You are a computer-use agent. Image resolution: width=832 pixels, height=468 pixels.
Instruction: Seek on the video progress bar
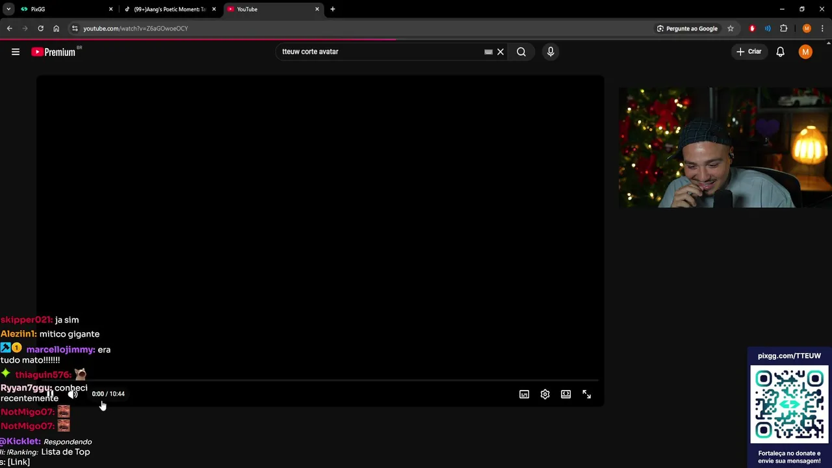[320, 381]
